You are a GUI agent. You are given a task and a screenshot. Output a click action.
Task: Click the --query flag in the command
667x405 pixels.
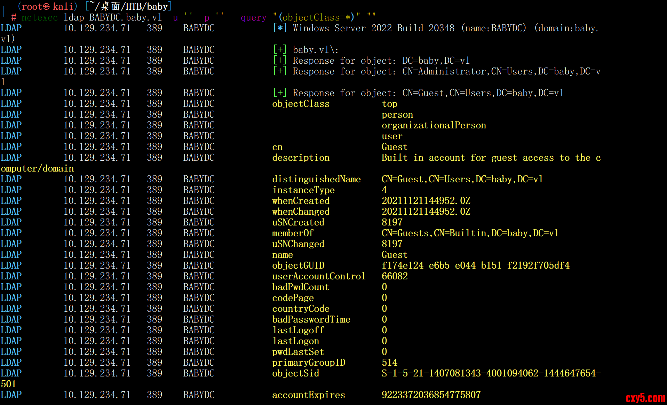coord(248,17)
